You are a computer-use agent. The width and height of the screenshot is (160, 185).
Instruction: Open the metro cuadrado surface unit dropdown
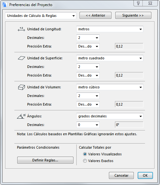(x=110, y=58)
